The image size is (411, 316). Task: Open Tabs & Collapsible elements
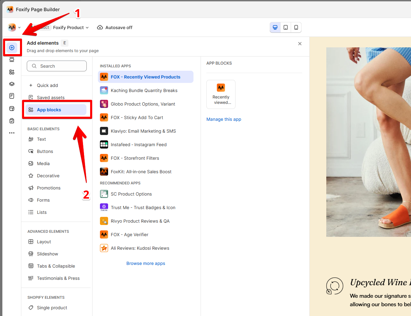[x=56, y=266]
